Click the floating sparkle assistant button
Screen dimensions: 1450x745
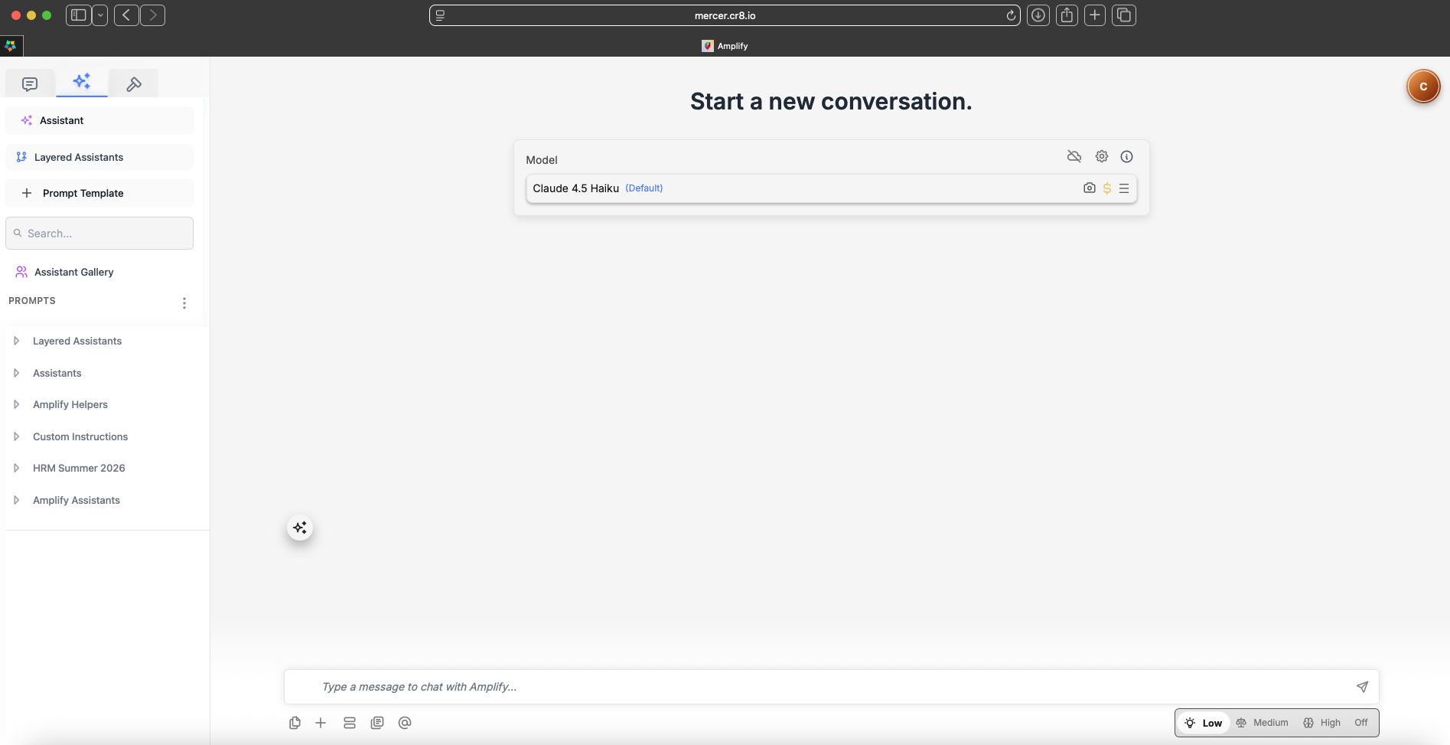click(300, 528)
